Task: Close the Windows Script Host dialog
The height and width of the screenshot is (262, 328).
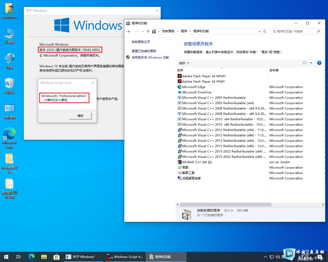Action: [93, 83]
